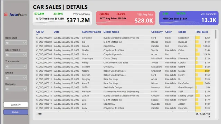Click the Total value $671,525.465K
The width and height of the screenshot is (221, 124).
(203, 115)
